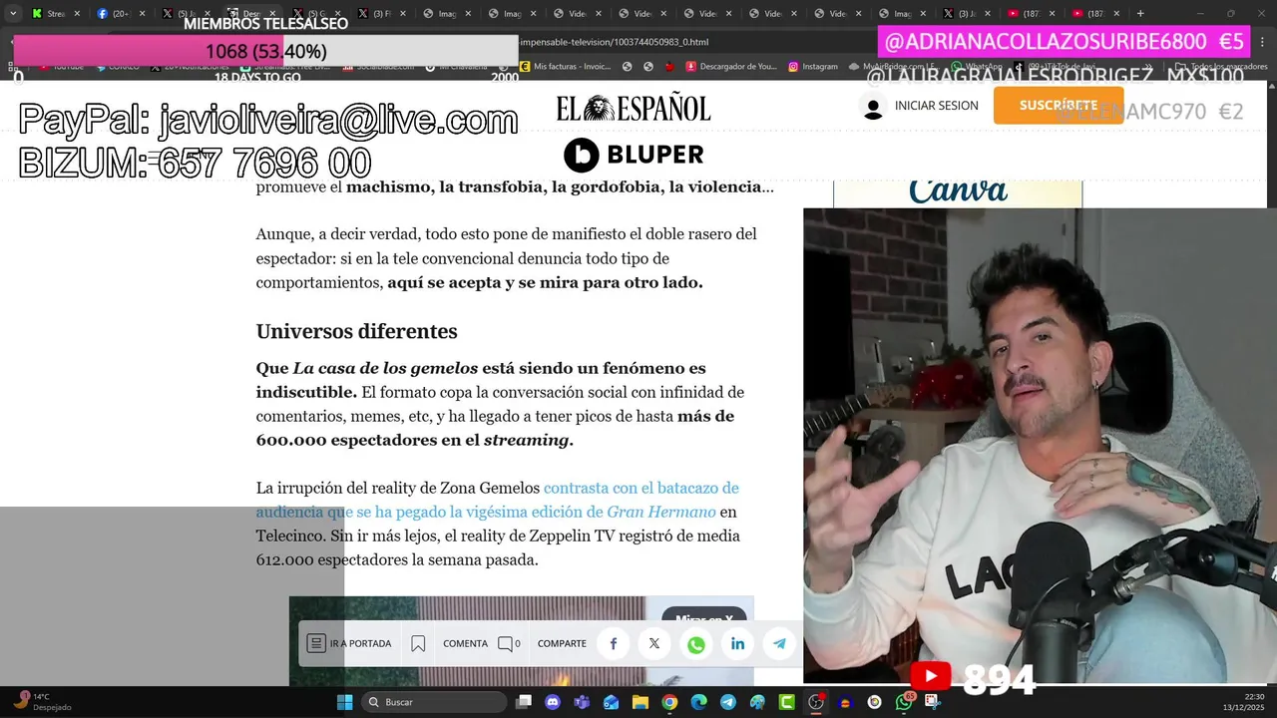This screenshot has width=1277, height=718.
Task: Switch to the Facebook '(20+' tab
Action: coord(121,14)
